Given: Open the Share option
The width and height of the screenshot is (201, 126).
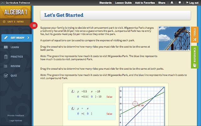Looking at the screenshot, I should tap(162, 3).
